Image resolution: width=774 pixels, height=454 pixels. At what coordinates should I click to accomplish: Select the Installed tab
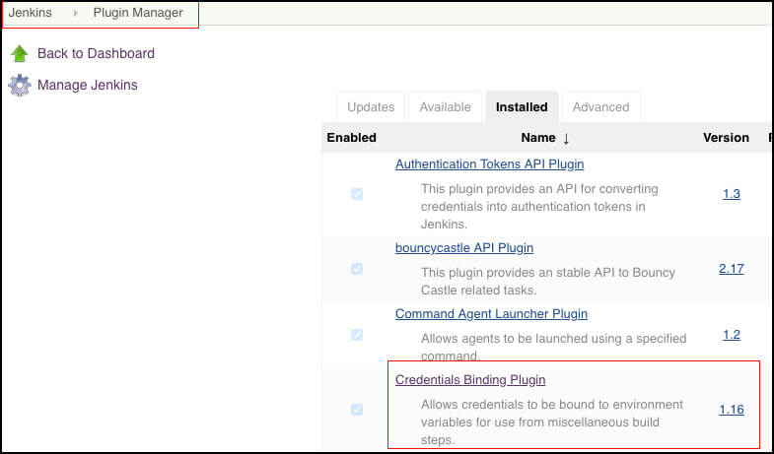click(x=522, y=107)
